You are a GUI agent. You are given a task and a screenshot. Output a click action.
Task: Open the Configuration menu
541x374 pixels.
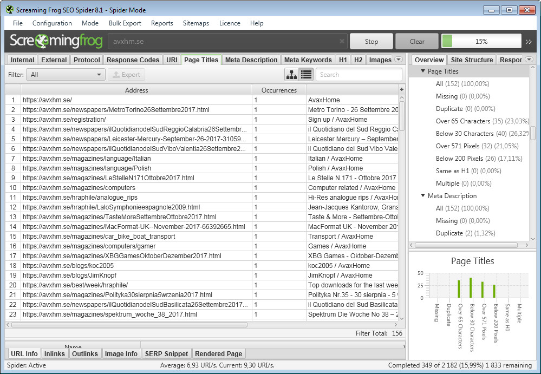[52, 23]
